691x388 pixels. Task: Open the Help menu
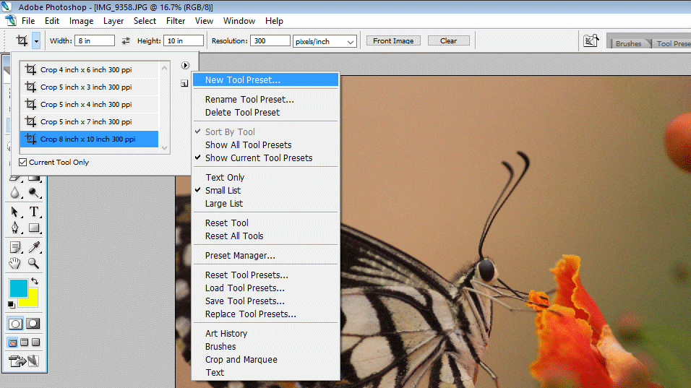coord(274,21)
